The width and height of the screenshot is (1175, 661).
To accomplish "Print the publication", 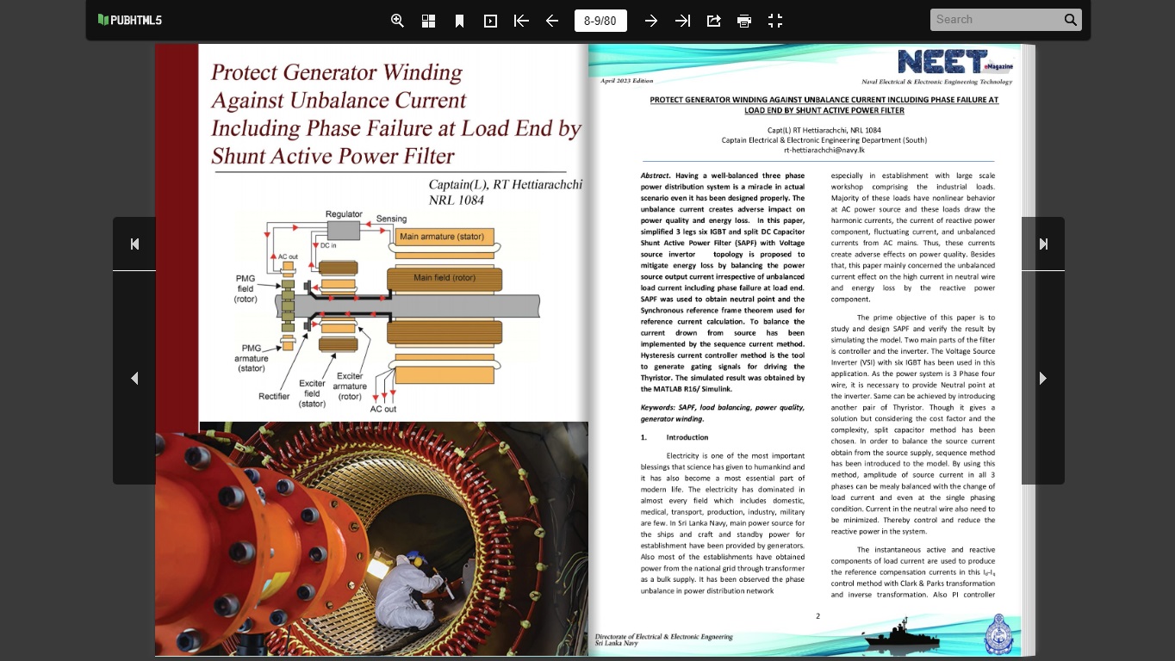I will (744, 21).
